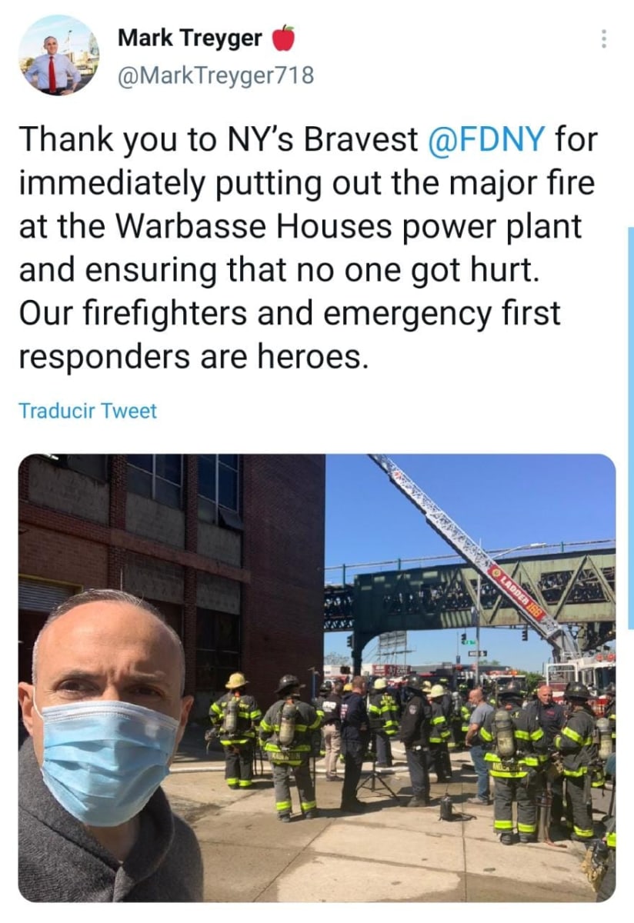634x923 pixels.
Task: Click the @MarkTreyger718 handle
Action: 215,76
